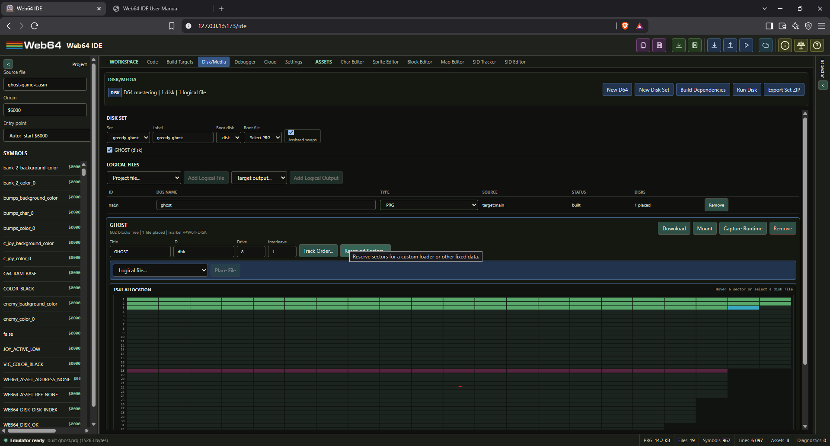
Task: Open the browser hamburger menu
Action: (821, 26)
